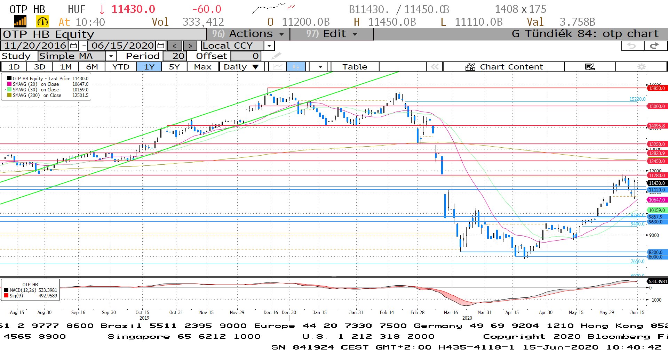Click the Mar 16 date axis label

pos(451,312)
